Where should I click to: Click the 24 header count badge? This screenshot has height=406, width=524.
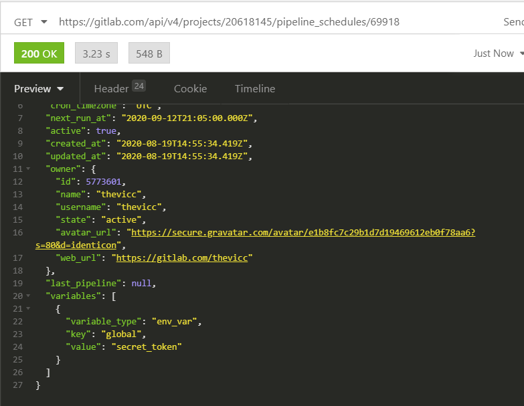[x=139, y=86]
